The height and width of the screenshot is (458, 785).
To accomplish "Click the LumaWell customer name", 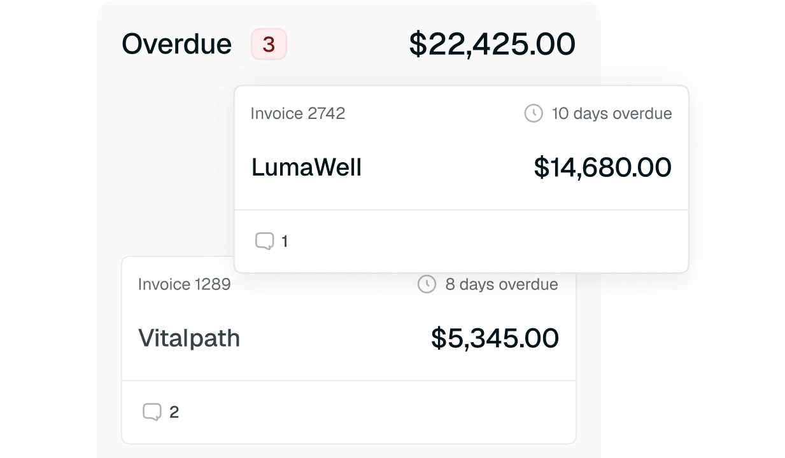I will tap(306, 167).
